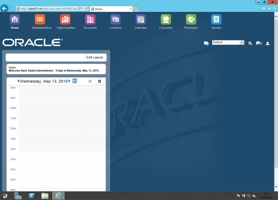The height and width of the screenshot is (200, 278).
Task: Click the browser back button
Action: pyautogui.click(x=4, y=8)
